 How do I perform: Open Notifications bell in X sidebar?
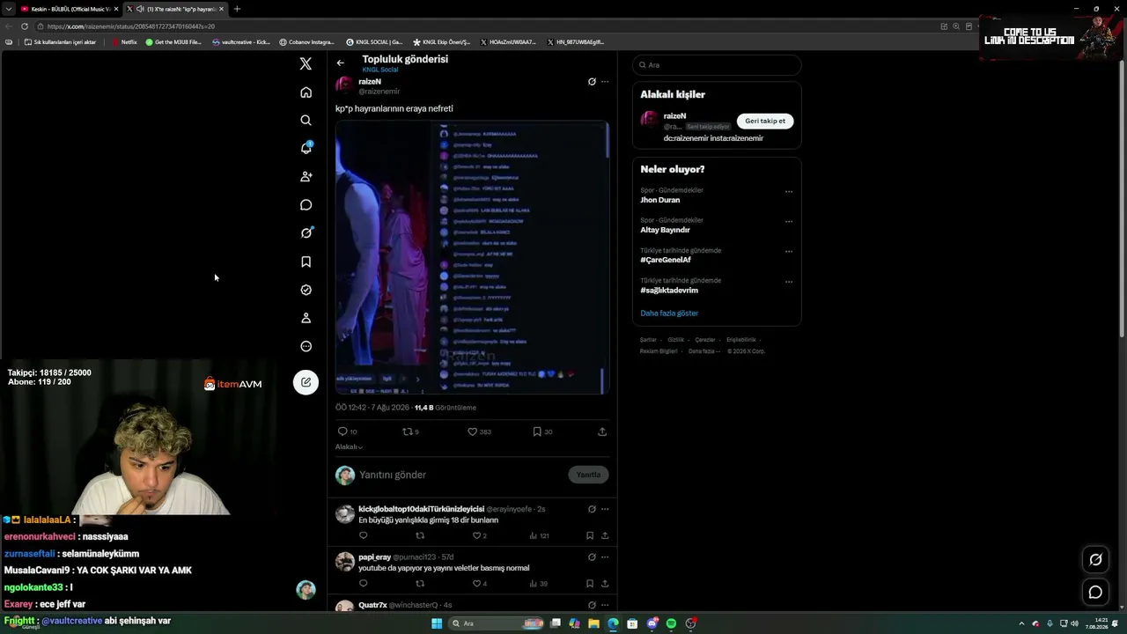[x=306, y=148]
